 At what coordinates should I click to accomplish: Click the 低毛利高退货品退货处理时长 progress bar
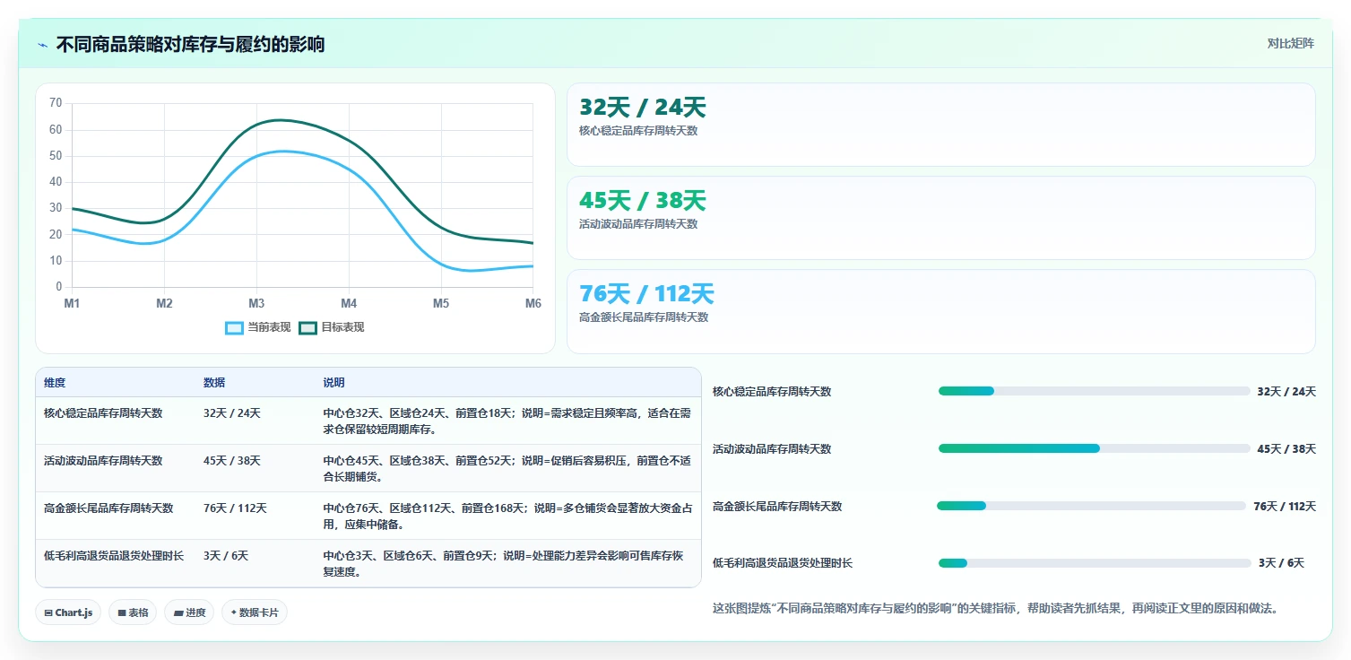(x=1095, y=563)
